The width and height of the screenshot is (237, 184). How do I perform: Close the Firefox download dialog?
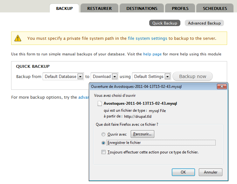click(221, 86)
